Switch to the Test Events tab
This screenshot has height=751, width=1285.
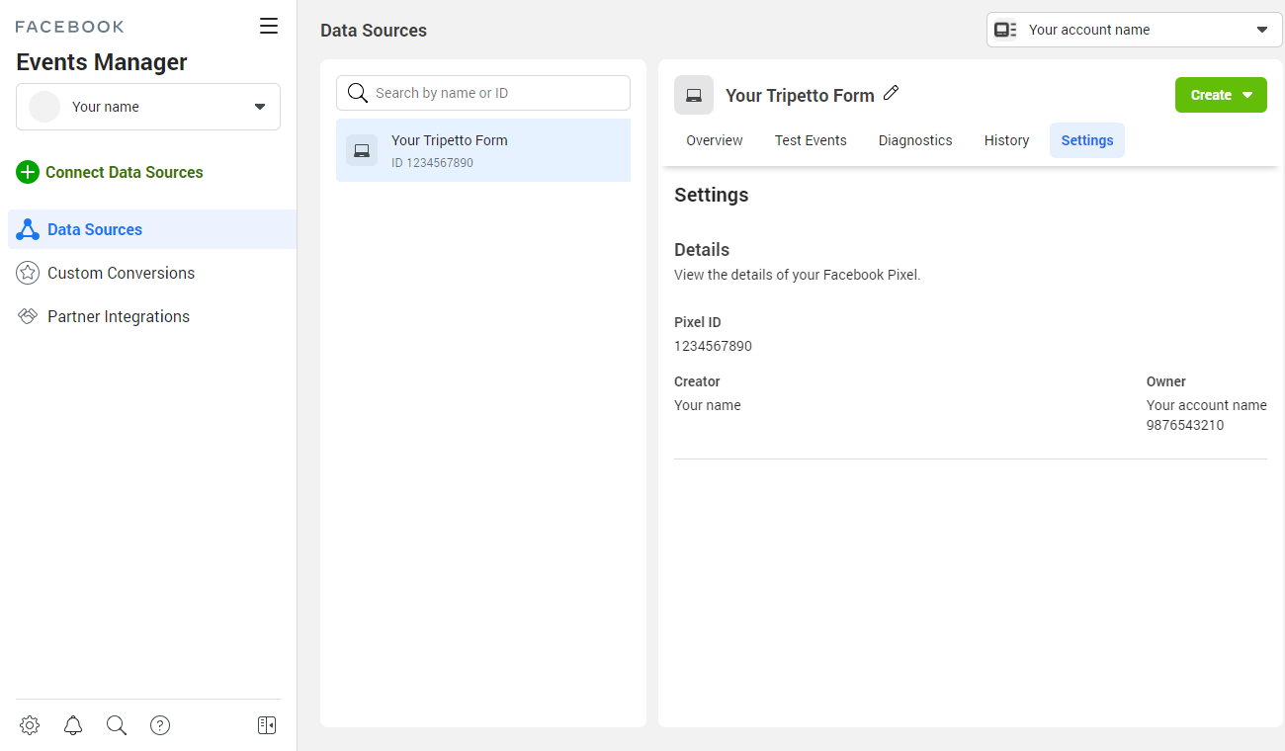pos(811,140)
